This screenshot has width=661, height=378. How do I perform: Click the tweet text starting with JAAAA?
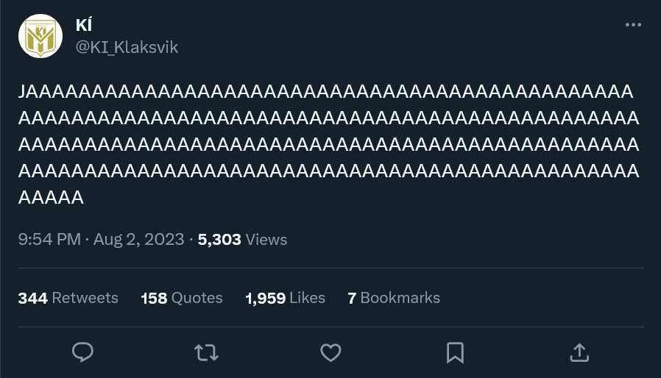click(329, 145)
